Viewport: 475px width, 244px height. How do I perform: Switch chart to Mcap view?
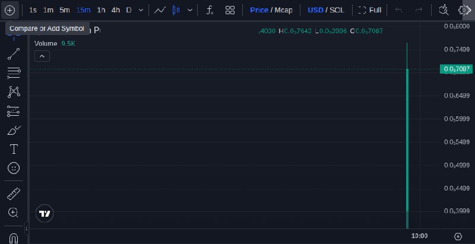click(x=284, y=10)
